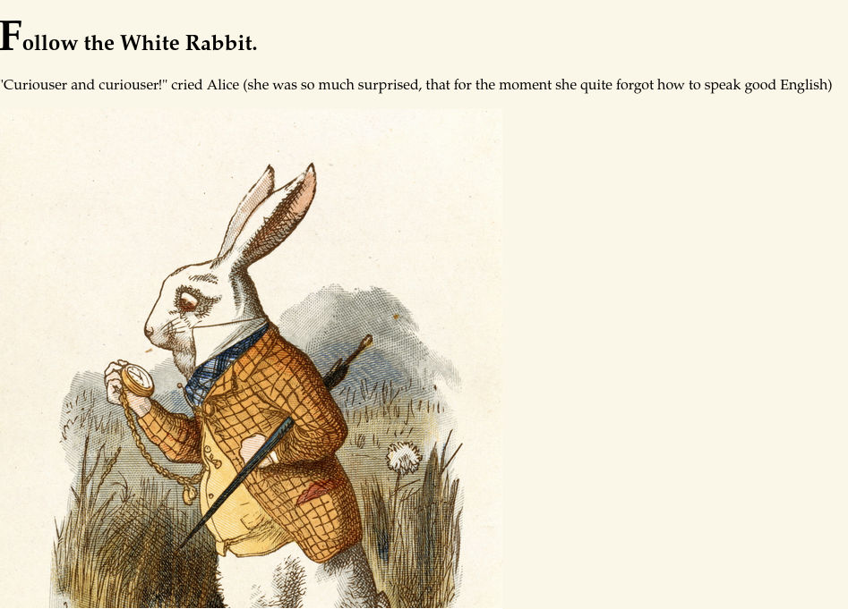Click the orange checked jacket sleeve
The height and width of the screenshot is (609, 848).
tap(169, 432)
